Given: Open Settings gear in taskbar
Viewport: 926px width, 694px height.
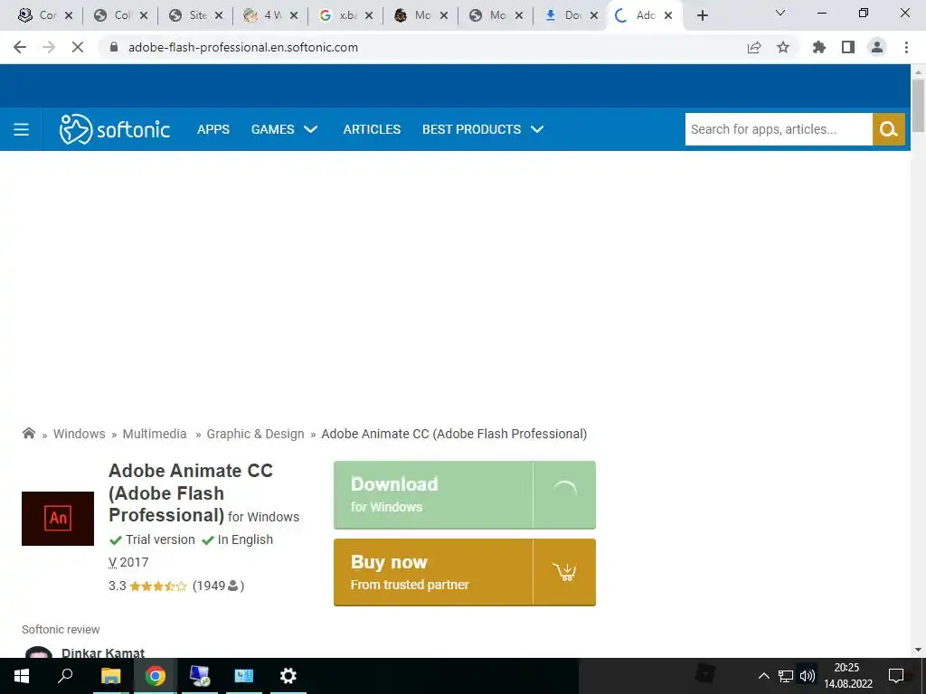Looking at the screenshot, I should [288, 676].
